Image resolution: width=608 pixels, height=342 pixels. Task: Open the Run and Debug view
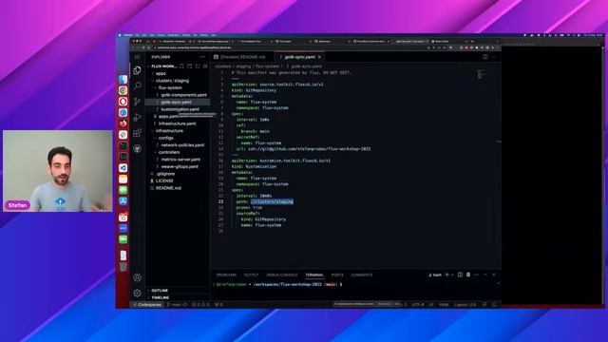coord(137,117)
